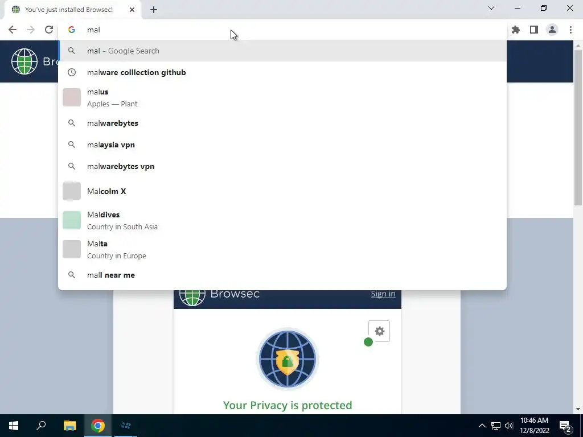Click the forward navigation arrow

coord(31,30)
